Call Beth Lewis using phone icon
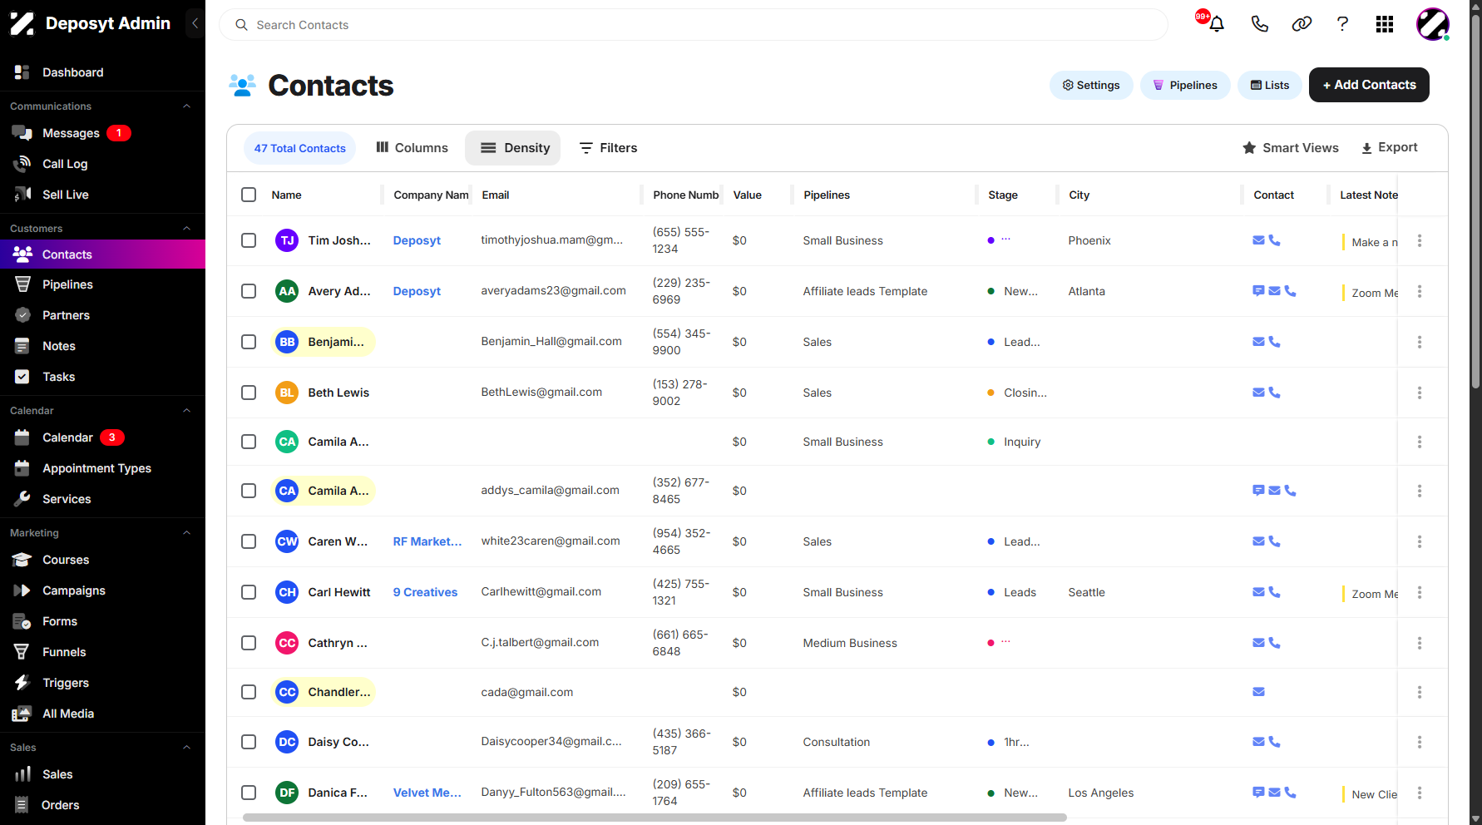Screen dimensions: 1482x825 point(1274,393)
